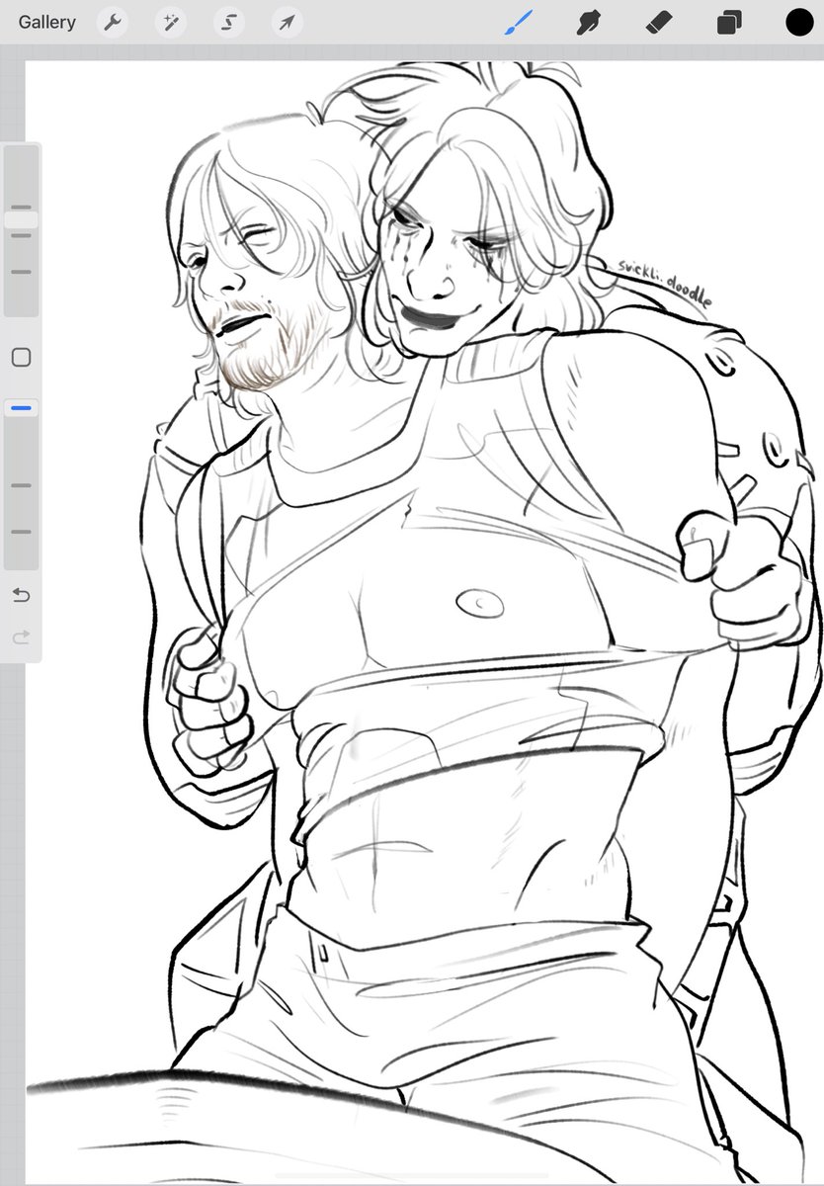Viewport: 824px width, 1186px height.
Task: Undo the last stroke
Action: pyautogui.click(x=21, y=595)
